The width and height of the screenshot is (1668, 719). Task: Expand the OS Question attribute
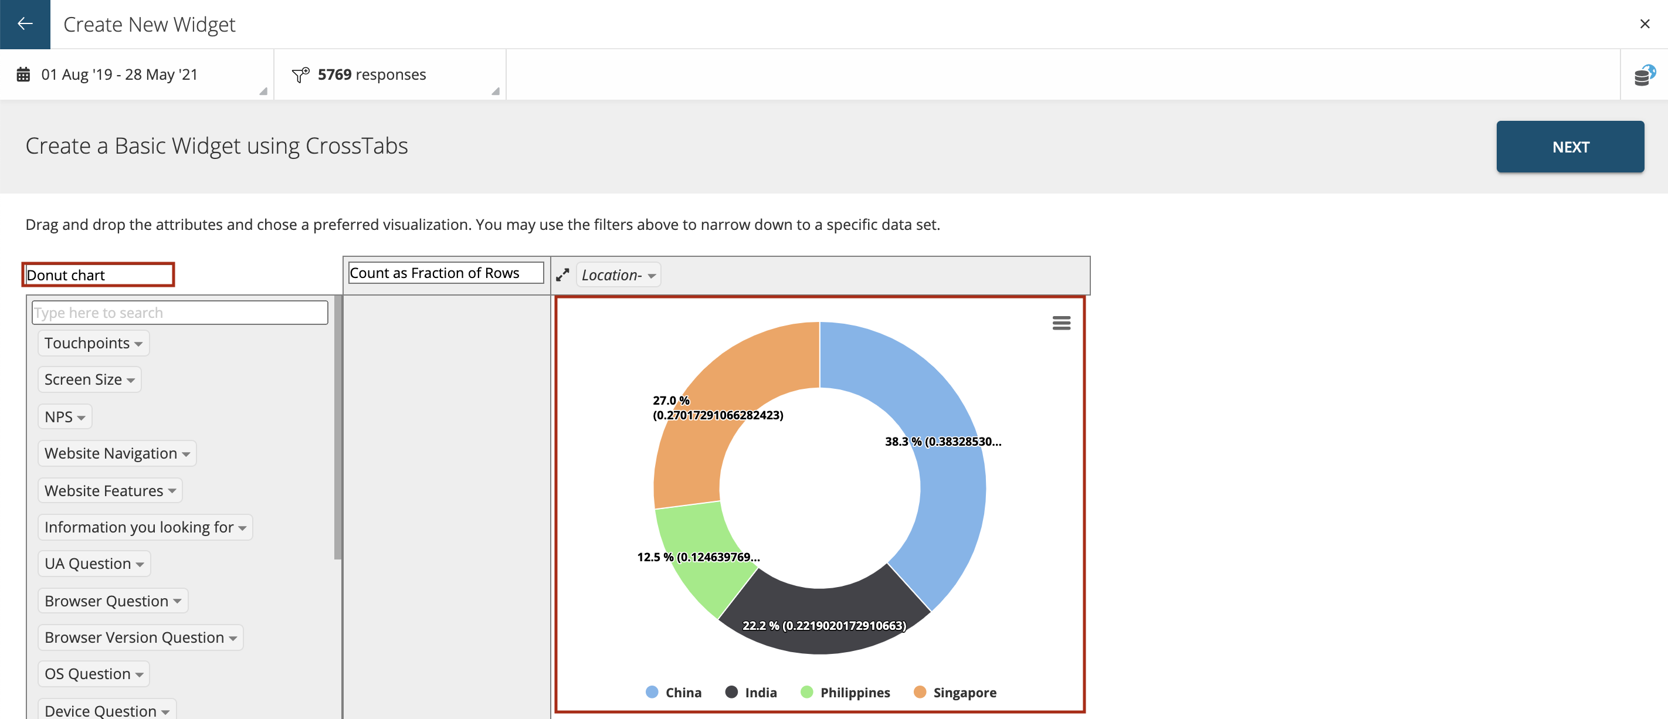(x=93, y=674)
